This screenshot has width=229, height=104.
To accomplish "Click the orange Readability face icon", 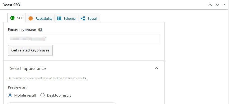I will click(x=31, y=18).
